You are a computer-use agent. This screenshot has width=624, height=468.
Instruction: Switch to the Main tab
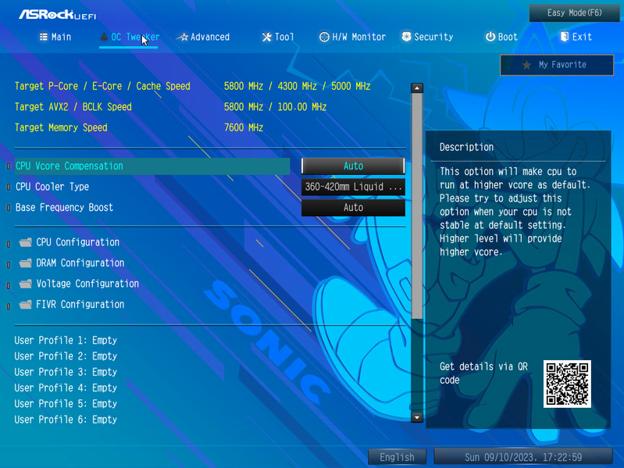click(55, 37)
